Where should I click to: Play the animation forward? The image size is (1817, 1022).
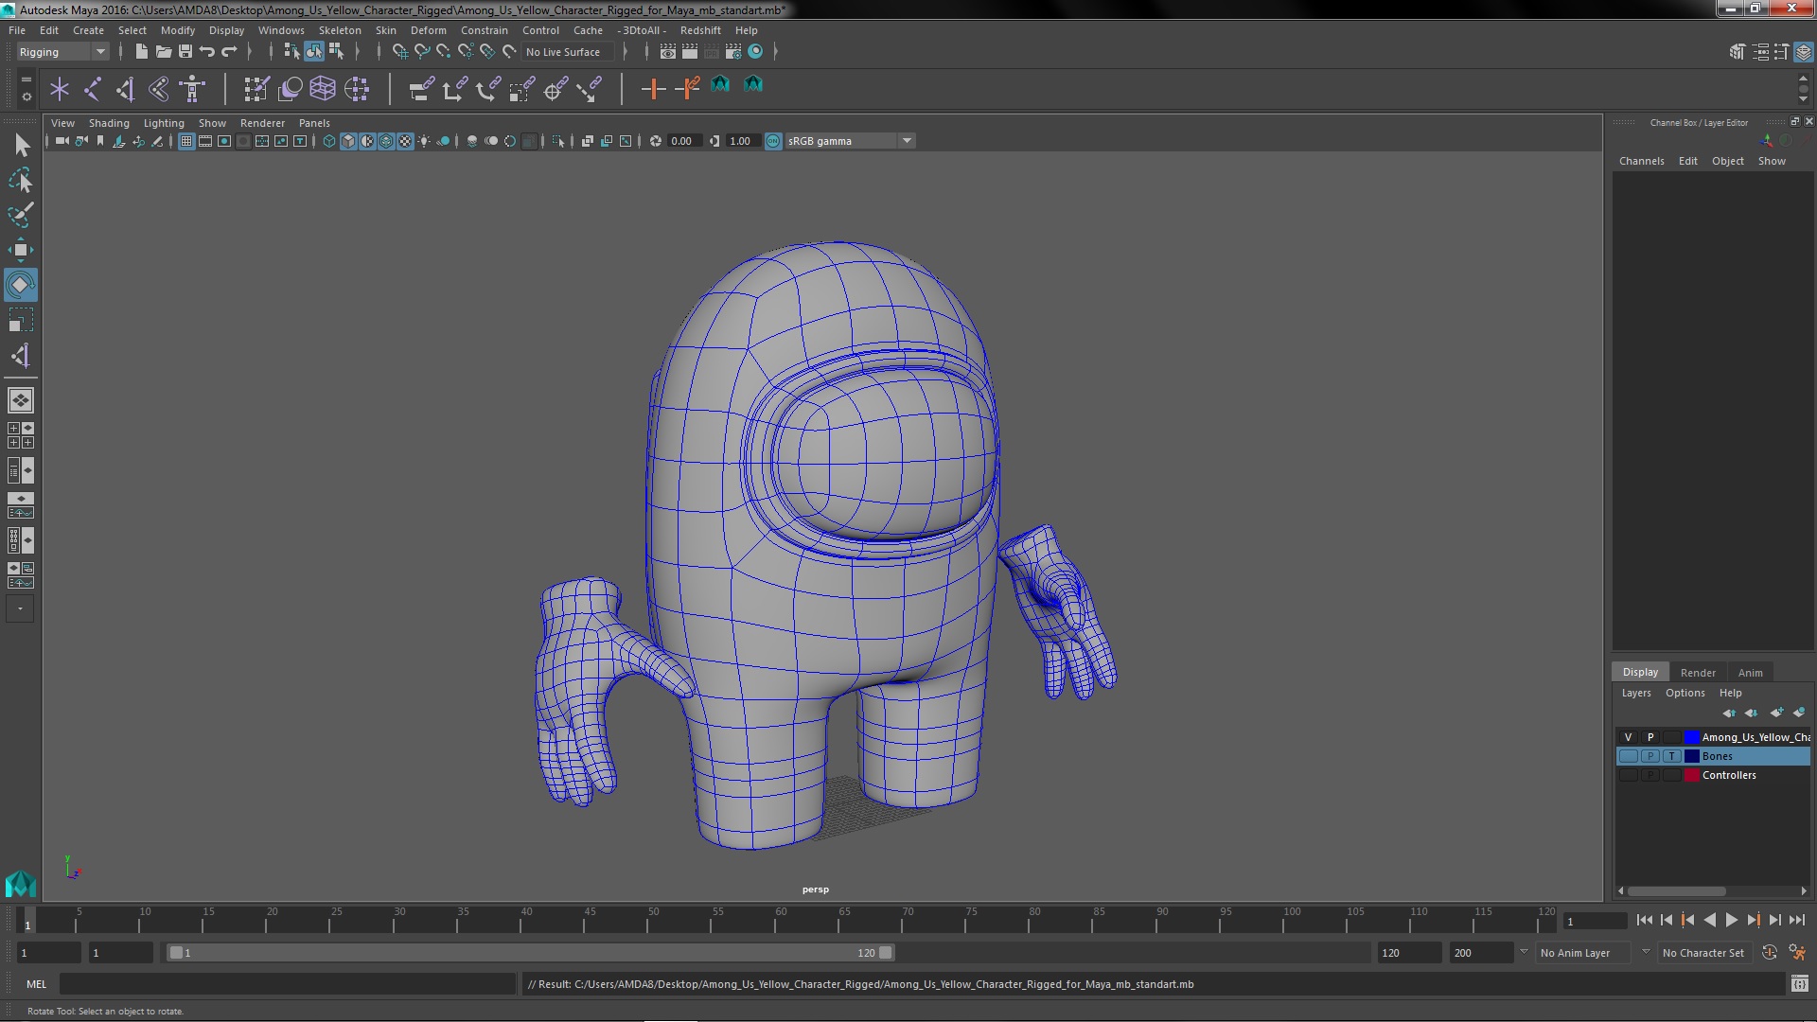(1731, 920)
